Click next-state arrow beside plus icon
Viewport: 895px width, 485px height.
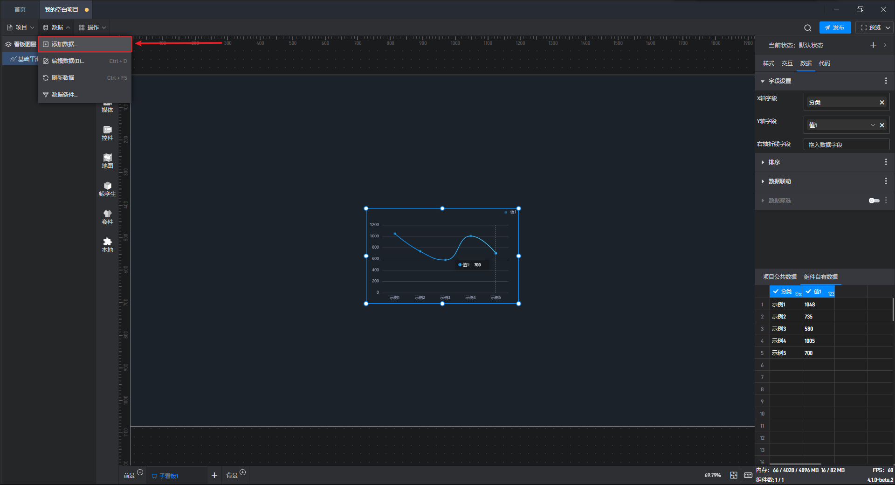pyautogui.click(x=885, y=45)
